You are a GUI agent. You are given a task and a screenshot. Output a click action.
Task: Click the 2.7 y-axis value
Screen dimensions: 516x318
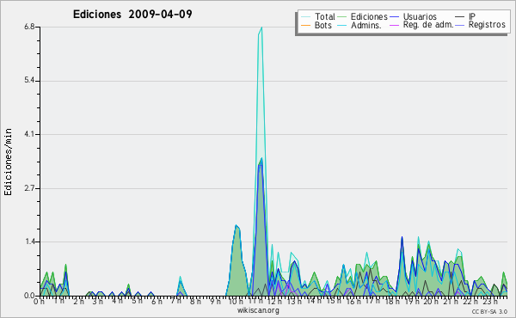click(29, 188)
